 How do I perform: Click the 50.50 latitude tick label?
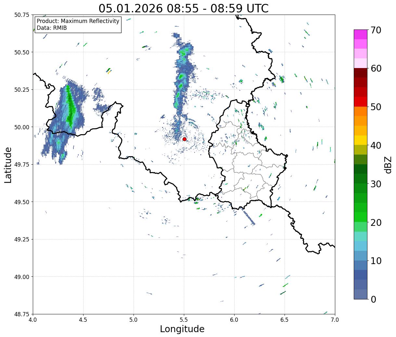(x=22, y=52)
